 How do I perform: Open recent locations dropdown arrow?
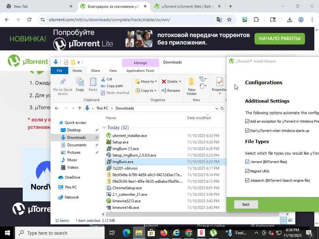[x=73, y=108]
